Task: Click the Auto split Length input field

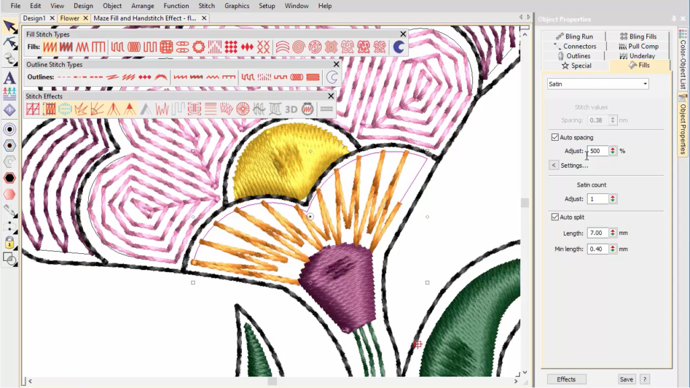Action: pyautogui.click(x=597, y=232)
